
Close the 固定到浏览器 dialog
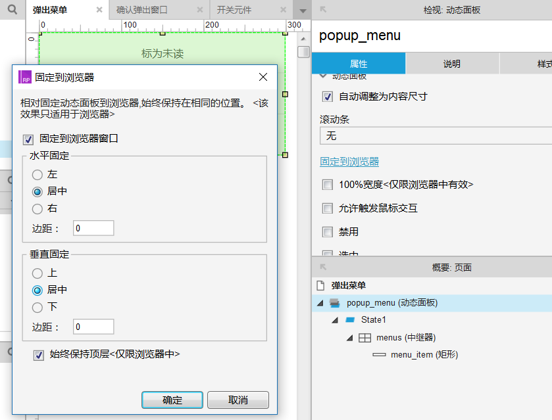(263, 77)
